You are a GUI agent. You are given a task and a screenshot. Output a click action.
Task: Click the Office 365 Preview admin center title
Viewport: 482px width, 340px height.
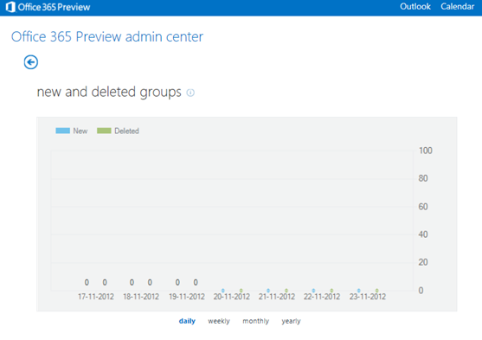107,36
